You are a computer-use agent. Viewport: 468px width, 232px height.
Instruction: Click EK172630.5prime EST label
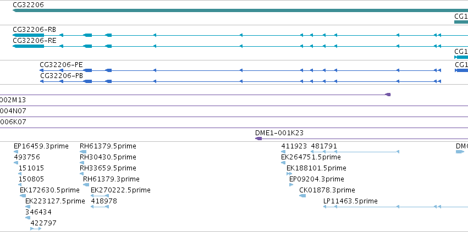pos(49,190)
